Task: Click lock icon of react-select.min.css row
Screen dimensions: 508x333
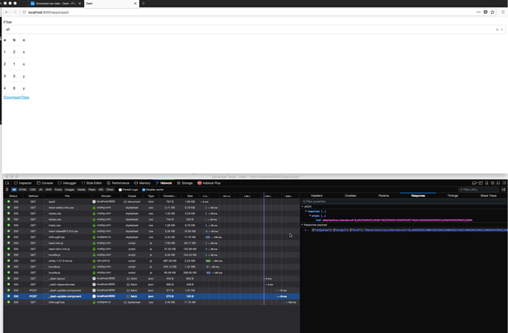Action: (94, 207)
